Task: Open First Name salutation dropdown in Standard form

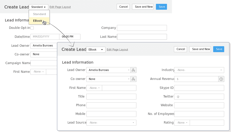Action: click(38, 72)
